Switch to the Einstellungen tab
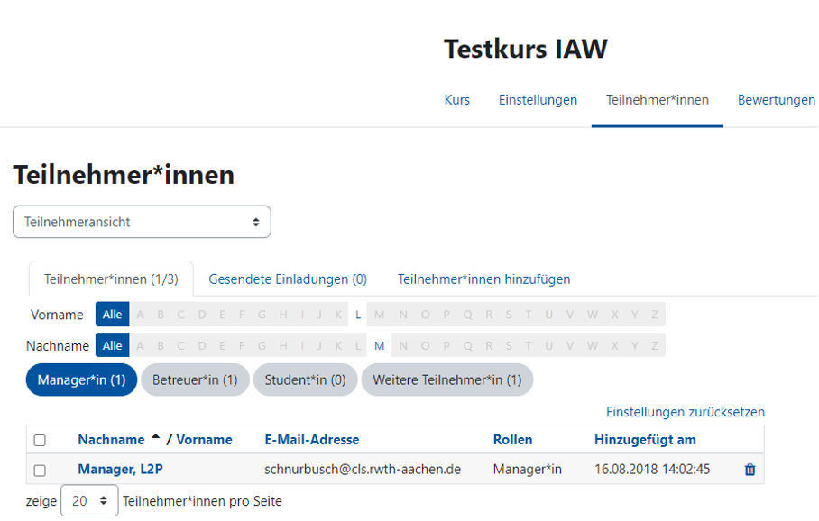This screenshot has height=521, width=819. (x=538, y=100)
